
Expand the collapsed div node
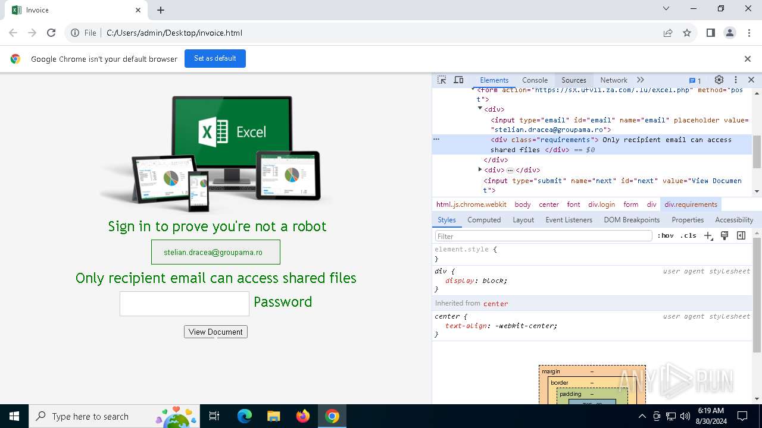coord(480,169)
